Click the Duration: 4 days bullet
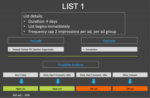This screenshot has height=98, width=150. click(x=43, y=21)
